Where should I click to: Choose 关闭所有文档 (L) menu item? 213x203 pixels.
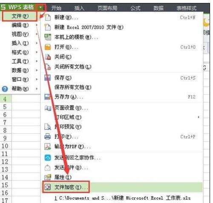point(122,67)
